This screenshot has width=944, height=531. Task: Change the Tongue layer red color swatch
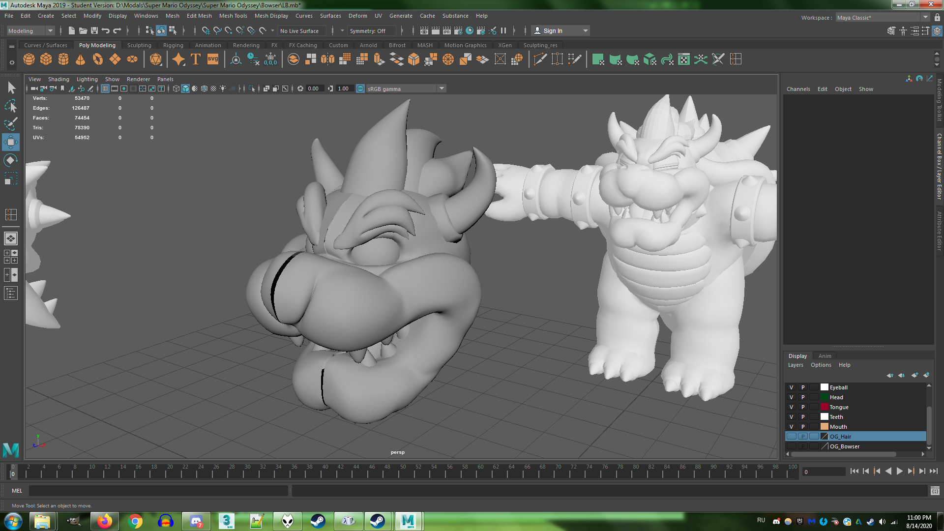tap(825, 407)
